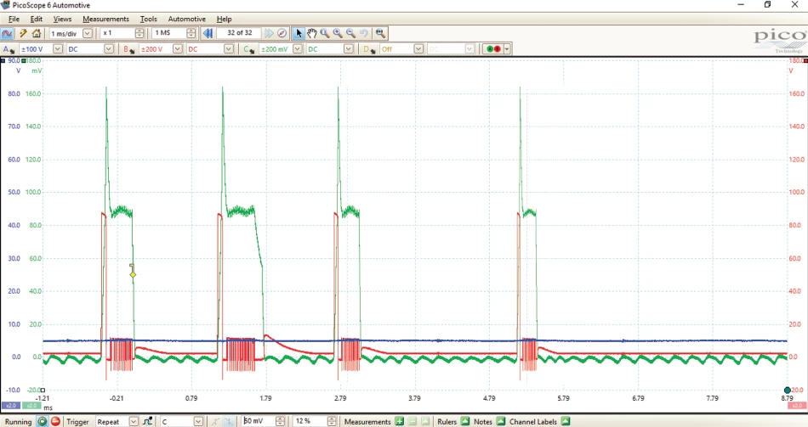Open Channel D options button

point(369,49)
